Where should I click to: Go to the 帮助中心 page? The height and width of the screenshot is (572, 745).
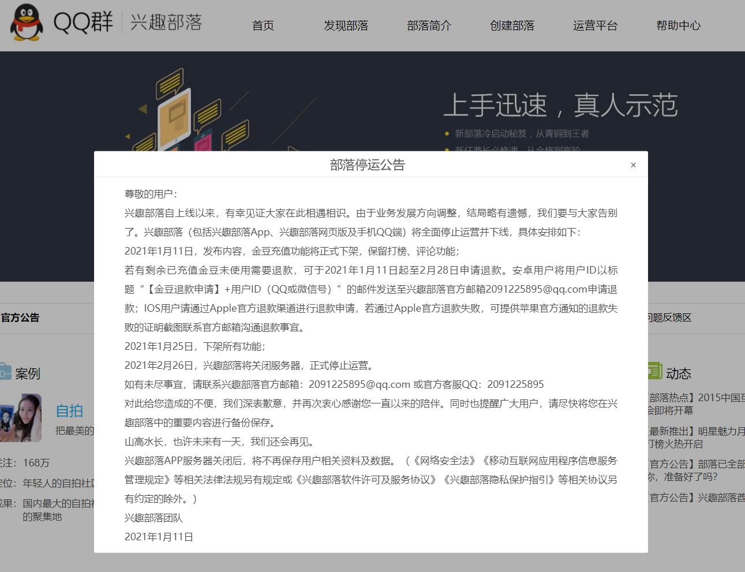point(678,25)
